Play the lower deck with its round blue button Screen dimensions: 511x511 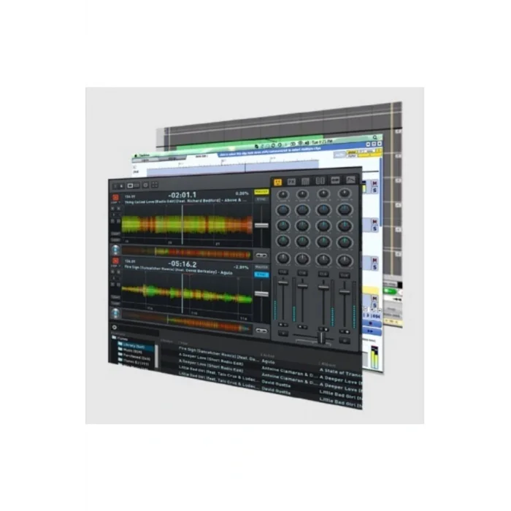115,313
